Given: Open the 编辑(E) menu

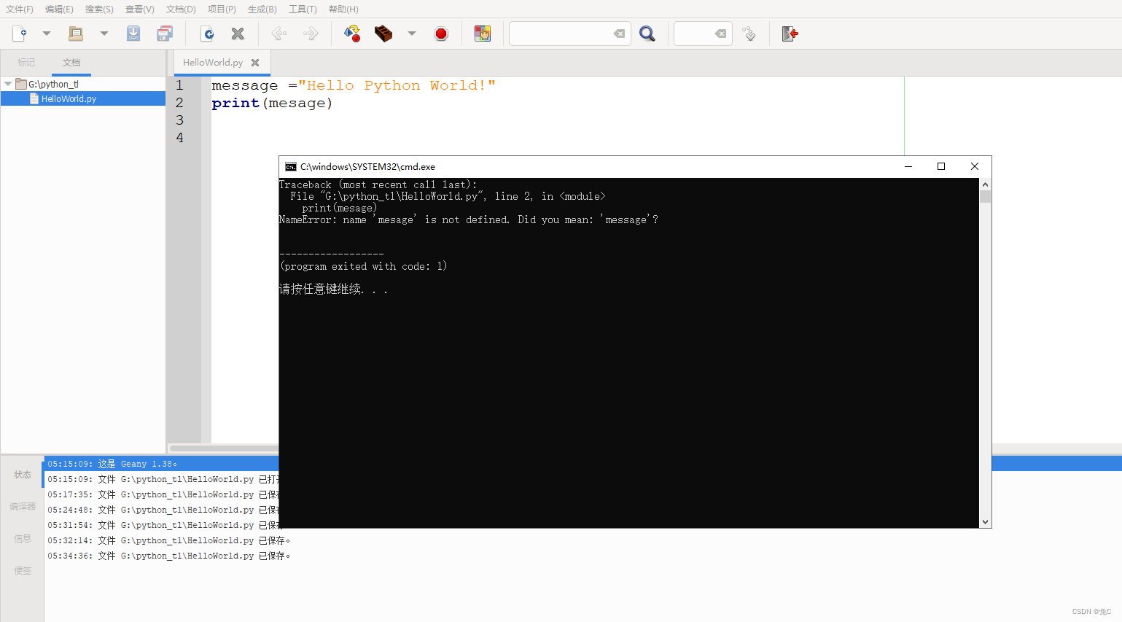Looking at the screenshot, I should (x=59, y=9).
